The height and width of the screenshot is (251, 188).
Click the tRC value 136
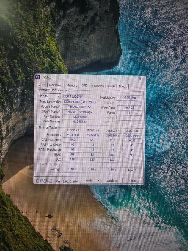click(x=132, y=160)
